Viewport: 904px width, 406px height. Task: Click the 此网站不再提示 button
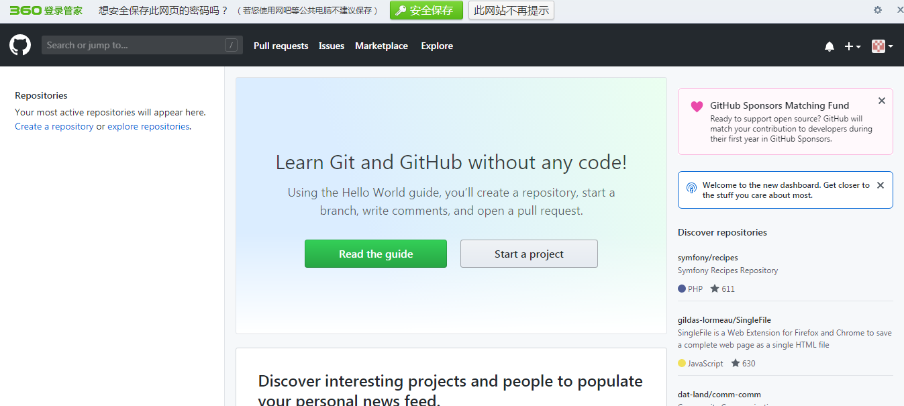(511, 10)
